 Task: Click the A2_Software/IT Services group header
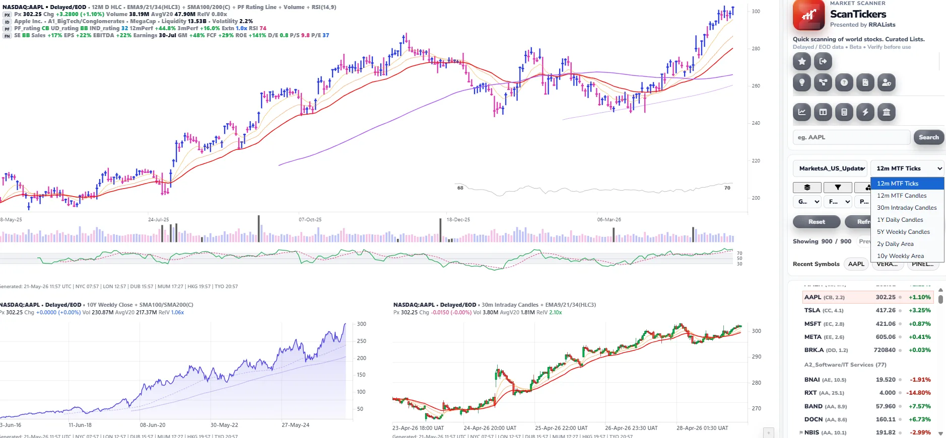[845, 365]
